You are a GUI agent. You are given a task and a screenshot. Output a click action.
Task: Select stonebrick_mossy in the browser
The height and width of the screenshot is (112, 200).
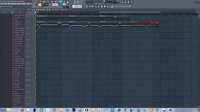point(19,63)
